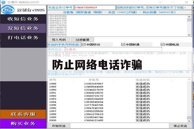Click phone number 13105342746
194x129 pixels.
pyautogui.click(x=94, y=117)
